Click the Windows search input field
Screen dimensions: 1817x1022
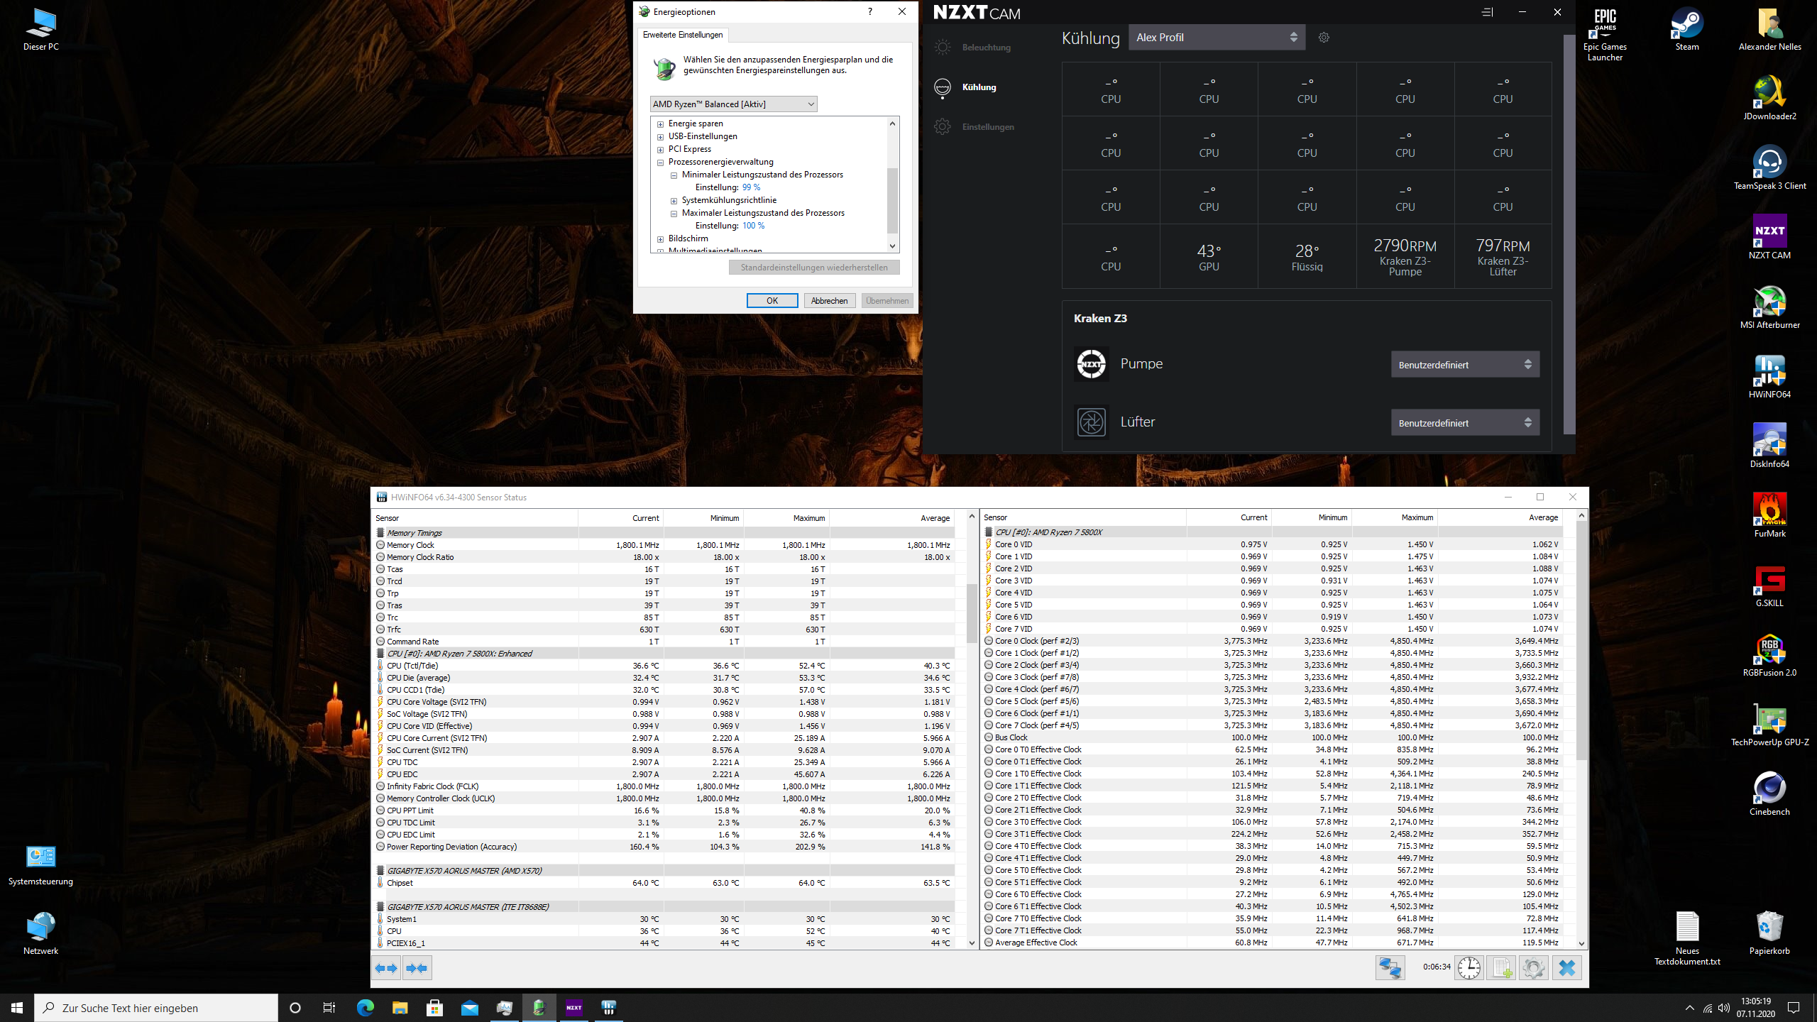(x=156, y=1008)
